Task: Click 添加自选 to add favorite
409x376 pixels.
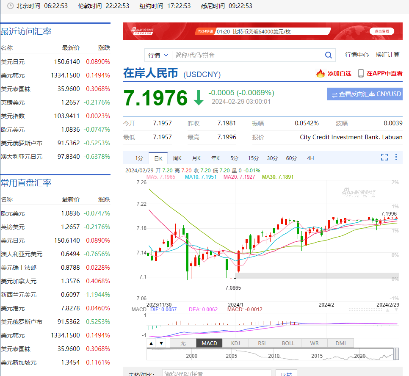Action: (x=340, y=73)
